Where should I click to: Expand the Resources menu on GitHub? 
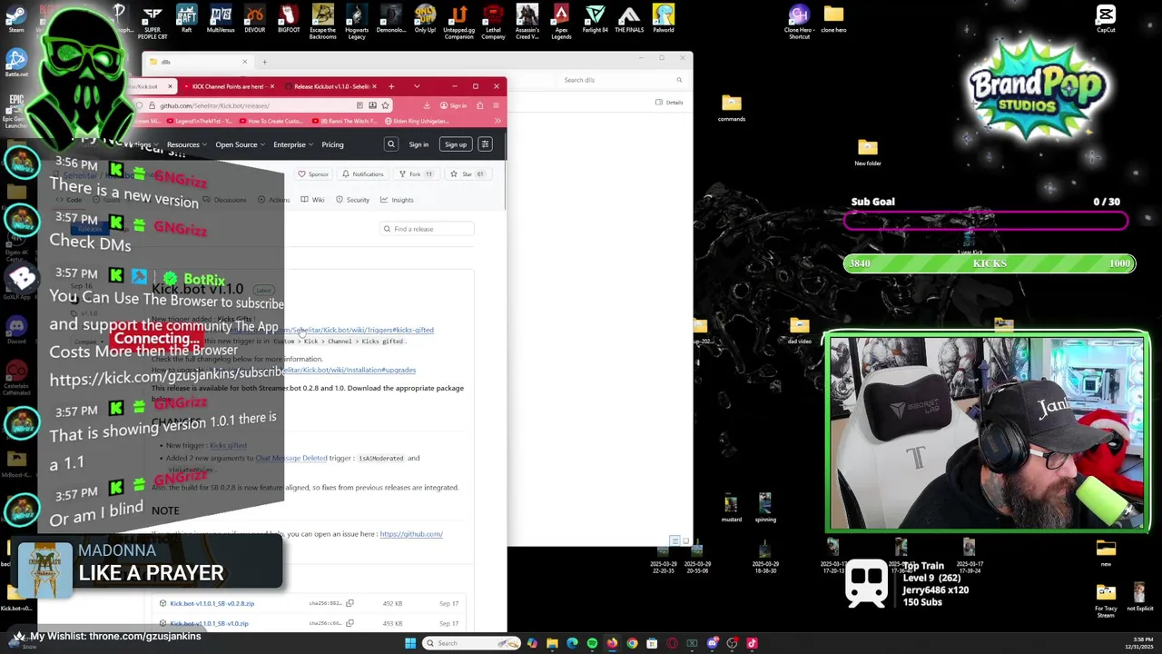[x=186, y=144]
